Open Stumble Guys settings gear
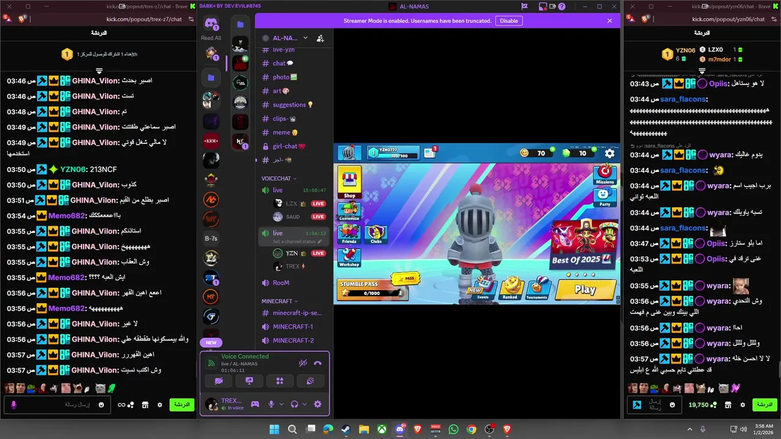This screenshot has width=781, height=439. point(610,153)
